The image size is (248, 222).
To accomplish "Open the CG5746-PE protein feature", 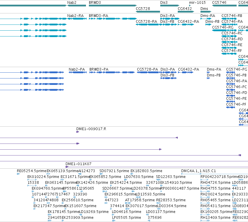I will click(231, 102).
